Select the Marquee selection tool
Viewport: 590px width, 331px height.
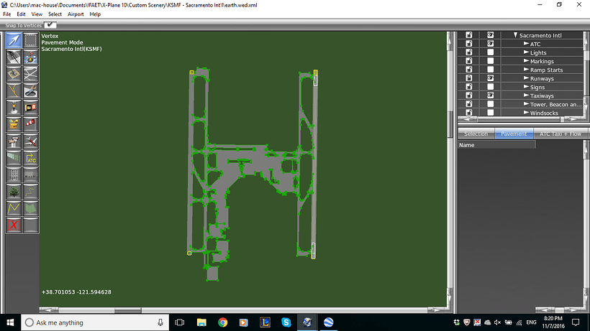[x=30, y=40]
